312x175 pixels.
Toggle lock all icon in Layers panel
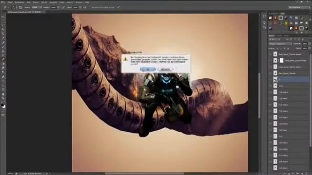[288, 49]
